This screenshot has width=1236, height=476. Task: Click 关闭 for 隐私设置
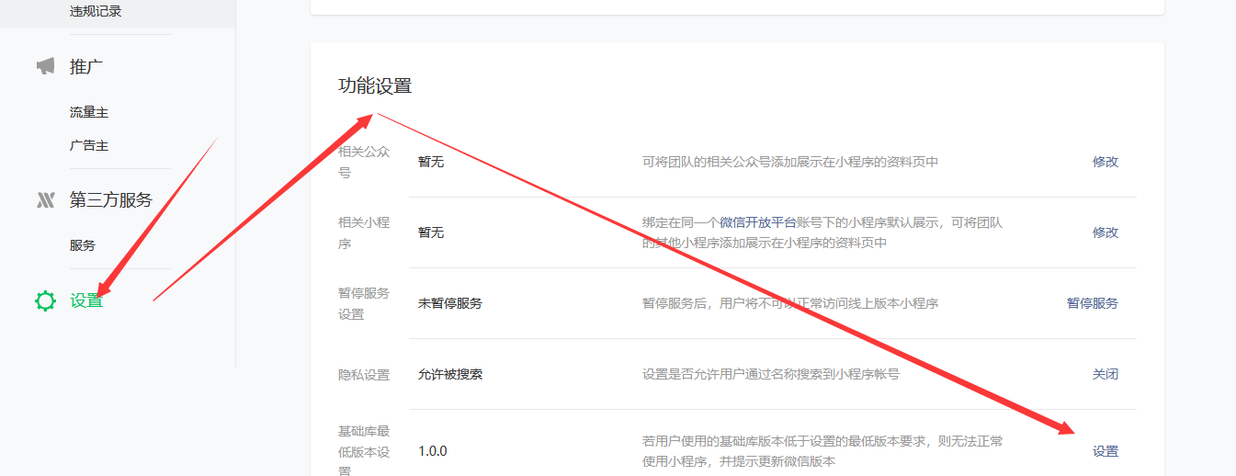click(1105, 375)
